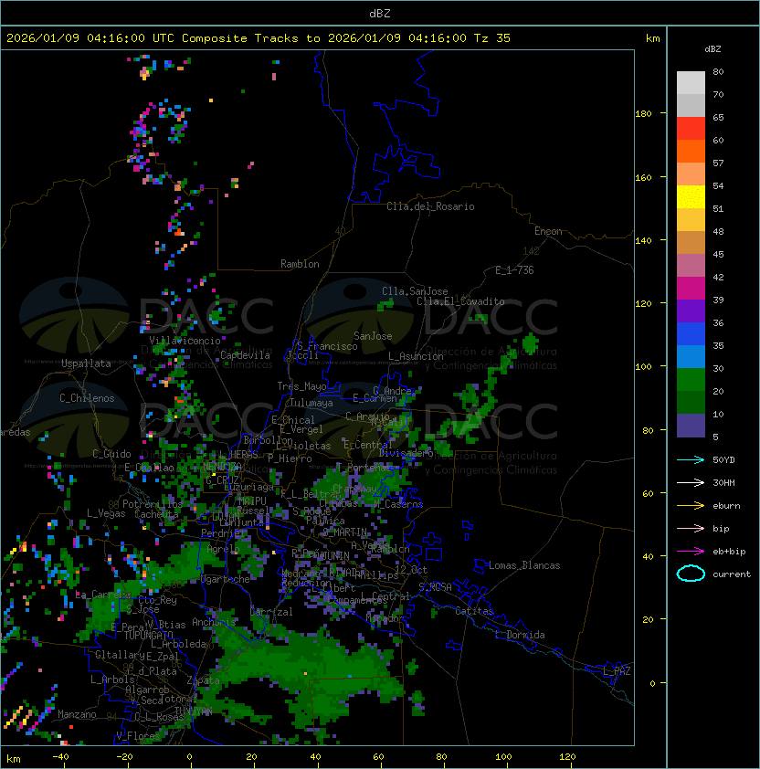Click the red 65 dBZ color swatch
Screen dimensions: 760x769
[691, 129]
